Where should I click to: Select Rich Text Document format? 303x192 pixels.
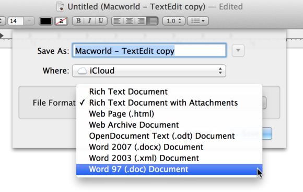point(169,92)
